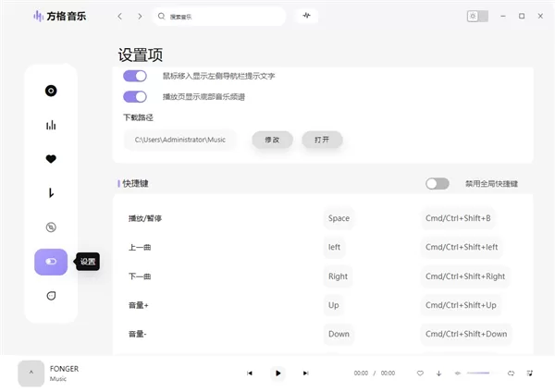
Task: Close the application window
Action: point(540,17)
